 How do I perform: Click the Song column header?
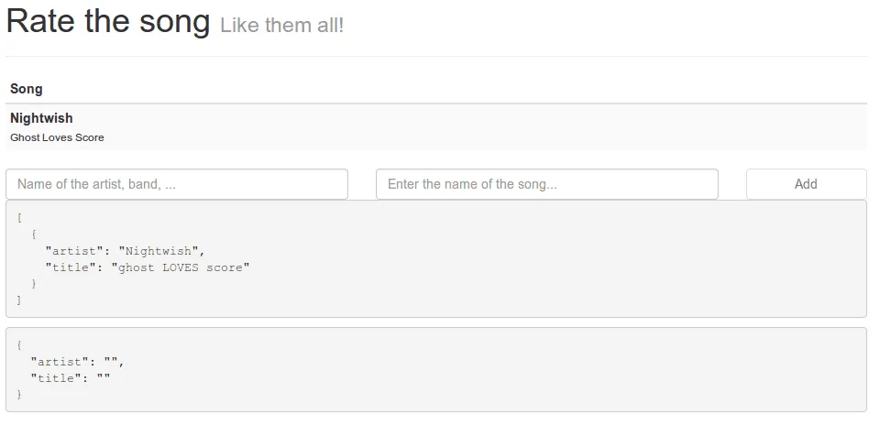(27, 89)
